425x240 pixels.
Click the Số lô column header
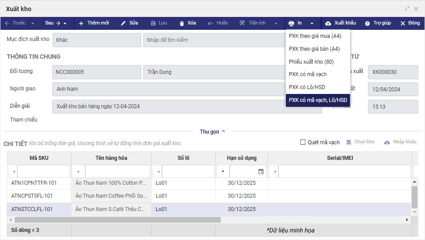tap(183, 158)
